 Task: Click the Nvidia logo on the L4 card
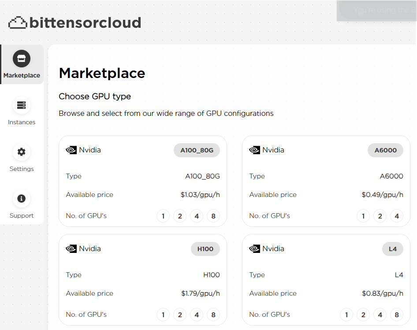[x=254, y=248]
